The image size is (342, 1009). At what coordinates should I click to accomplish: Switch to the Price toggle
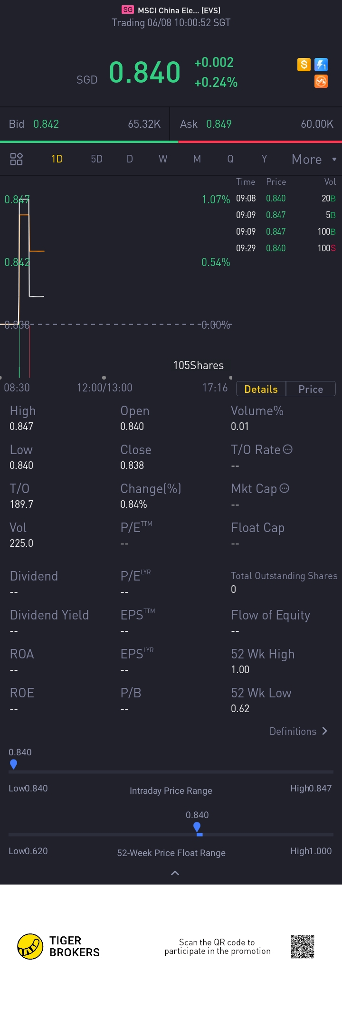click(x=311, y=389)
